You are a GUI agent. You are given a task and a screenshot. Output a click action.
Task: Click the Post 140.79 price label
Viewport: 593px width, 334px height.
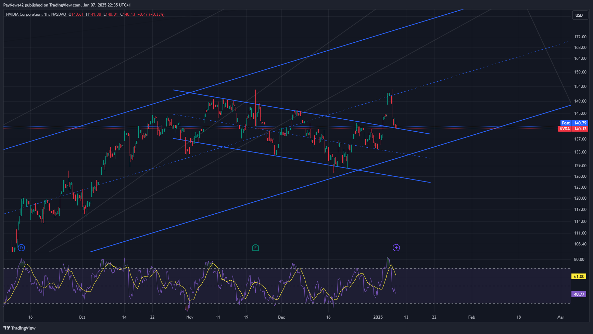(574, 123)
